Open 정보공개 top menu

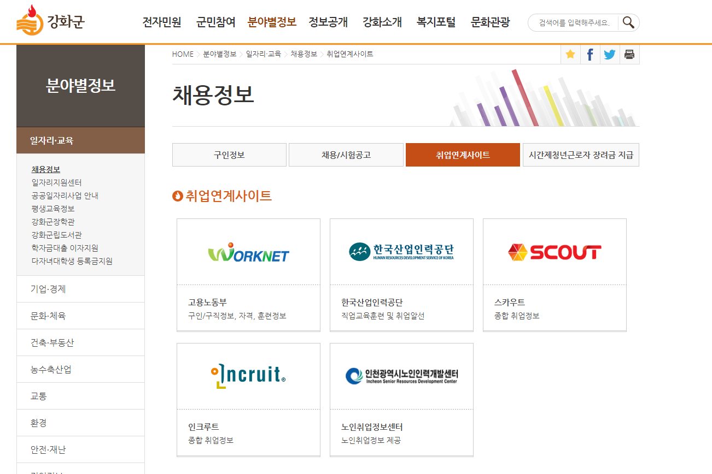[x=328, y=22]
